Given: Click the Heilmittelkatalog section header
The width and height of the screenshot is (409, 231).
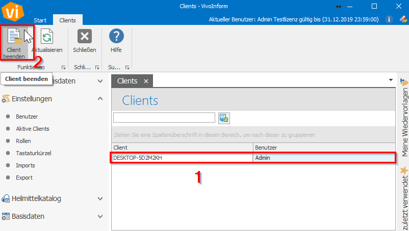Looking at the screenshot, I should click(36, 199).
